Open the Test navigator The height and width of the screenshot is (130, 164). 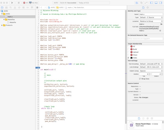(x=19, y=8)
